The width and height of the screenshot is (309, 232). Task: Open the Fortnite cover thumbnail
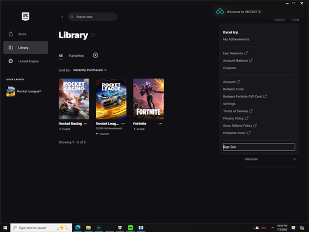pos(148,99)
